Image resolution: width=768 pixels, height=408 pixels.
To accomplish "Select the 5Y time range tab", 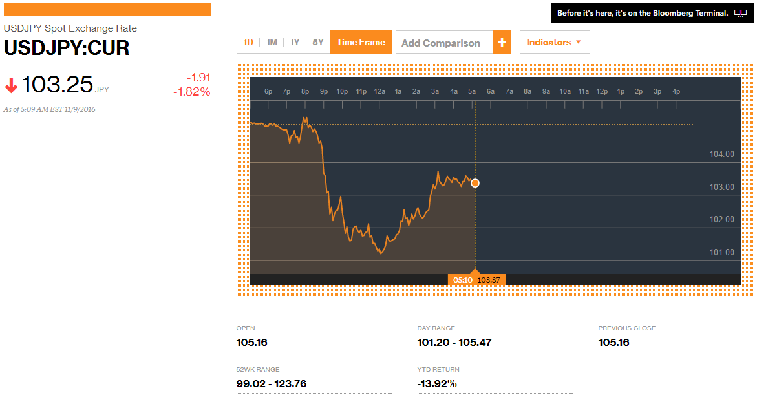I will pos(317,41).
